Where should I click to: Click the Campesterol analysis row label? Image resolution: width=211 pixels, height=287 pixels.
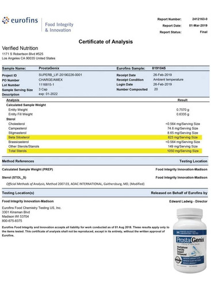coord(17,129)
